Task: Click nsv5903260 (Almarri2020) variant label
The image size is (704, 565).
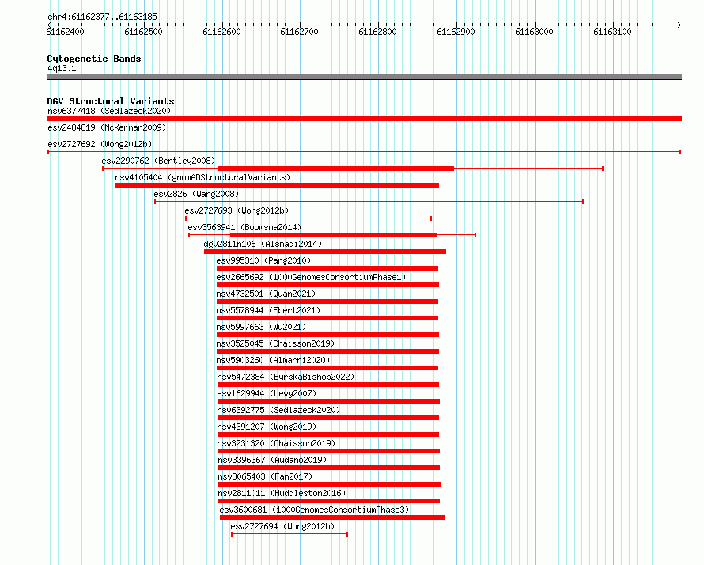Action: click(273, 360)
